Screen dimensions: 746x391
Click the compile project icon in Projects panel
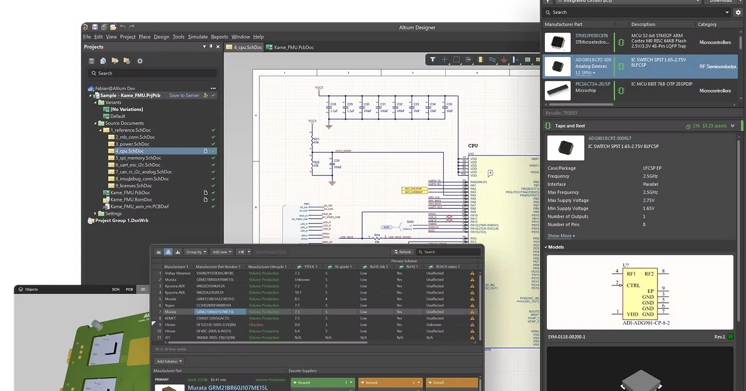pos(103,61)
